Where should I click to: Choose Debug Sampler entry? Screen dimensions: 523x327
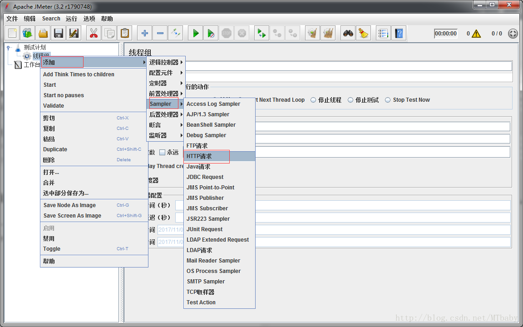pos(219,135)
